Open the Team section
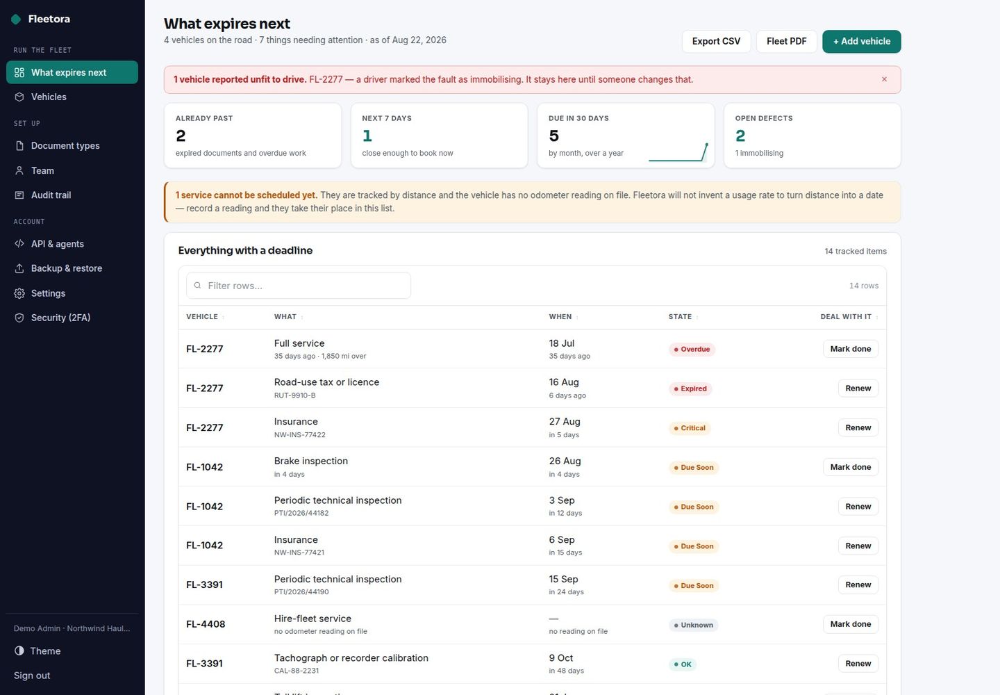The height and width of the screenshot is (695, 1000). click(x=72, y=170)
